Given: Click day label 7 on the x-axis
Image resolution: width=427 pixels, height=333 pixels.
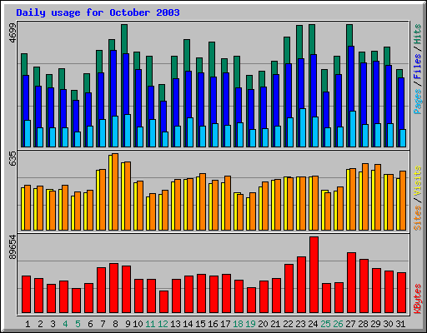Looking at the screenshot, I should point(103,324).
